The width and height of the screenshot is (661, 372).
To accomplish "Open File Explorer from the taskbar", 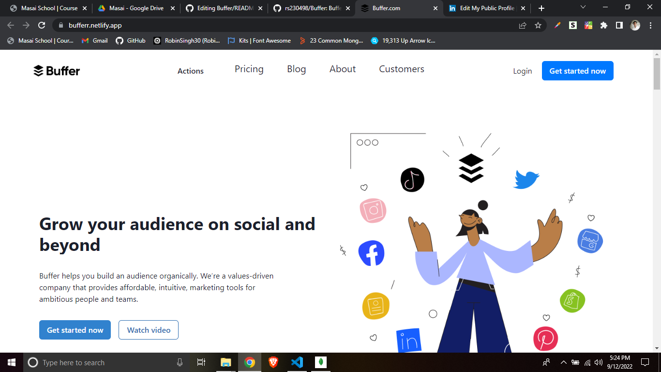I will (x=225, y=362).
